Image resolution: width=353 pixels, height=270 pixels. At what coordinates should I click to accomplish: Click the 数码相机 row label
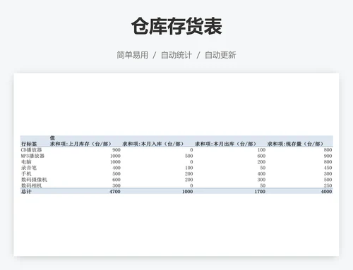click(x=31, y=185)
